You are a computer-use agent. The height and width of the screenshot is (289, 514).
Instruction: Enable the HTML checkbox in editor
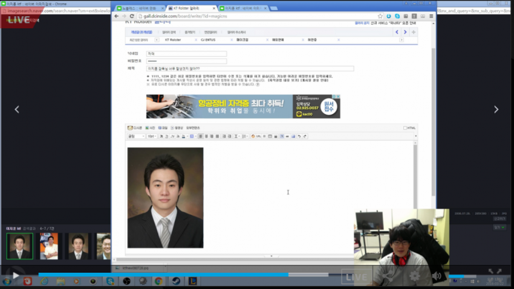point(405,128)
